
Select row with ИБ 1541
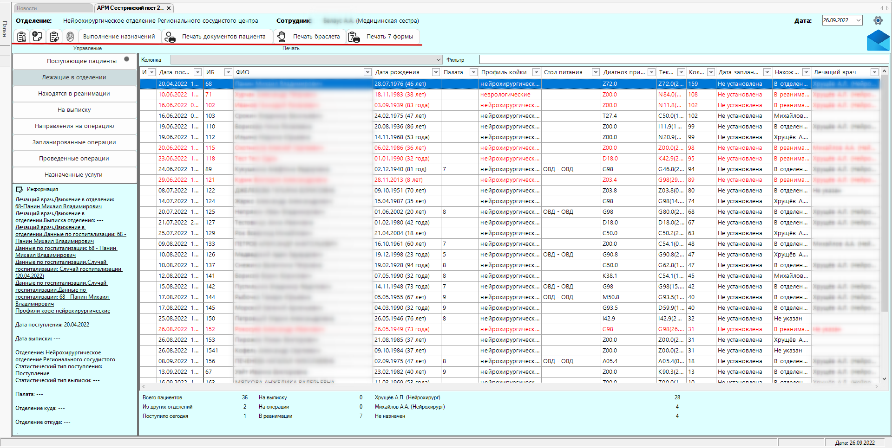(509, 350)
